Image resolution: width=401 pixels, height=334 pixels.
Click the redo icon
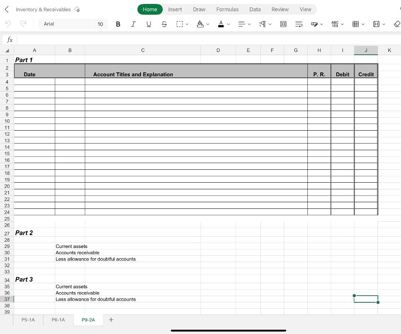click(x=23, y=24)
